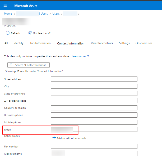Go to the On-premises tab

tap(144, 43)
